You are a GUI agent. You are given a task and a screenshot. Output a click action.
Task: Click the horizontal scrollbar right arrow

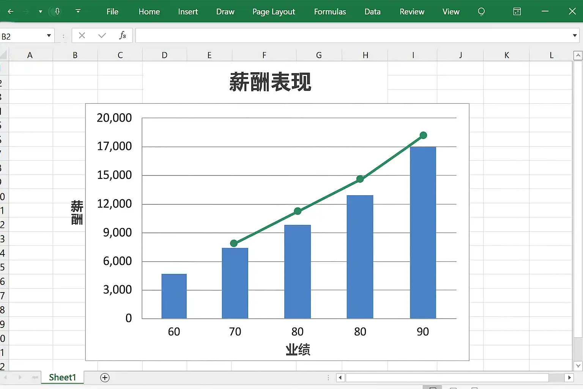tap(569, 377)
